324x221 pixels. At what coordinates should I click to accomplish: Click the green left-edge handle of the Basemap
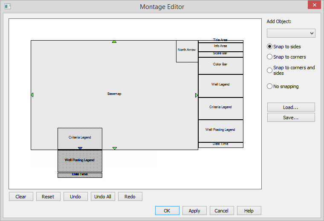32,95
